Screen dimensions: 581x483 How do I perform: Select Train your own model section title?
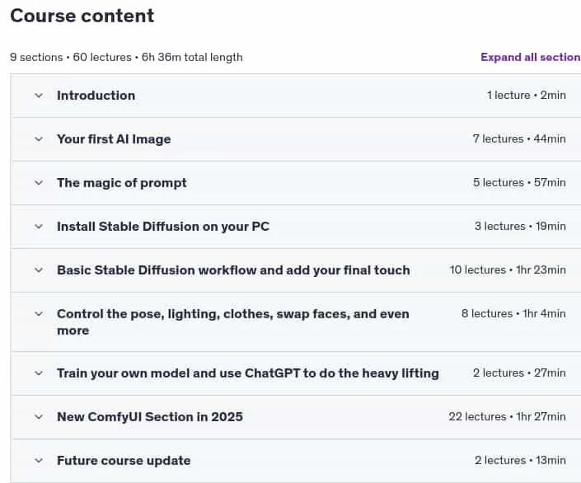coord(248,373)
